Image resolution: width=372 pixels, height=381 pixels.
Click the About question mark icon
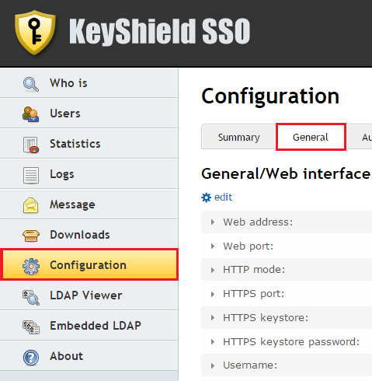point(31,358)
